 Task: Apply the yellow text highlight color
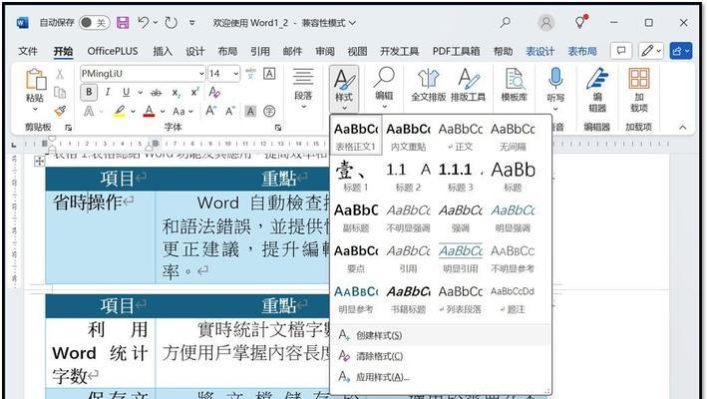coord(120,111)
